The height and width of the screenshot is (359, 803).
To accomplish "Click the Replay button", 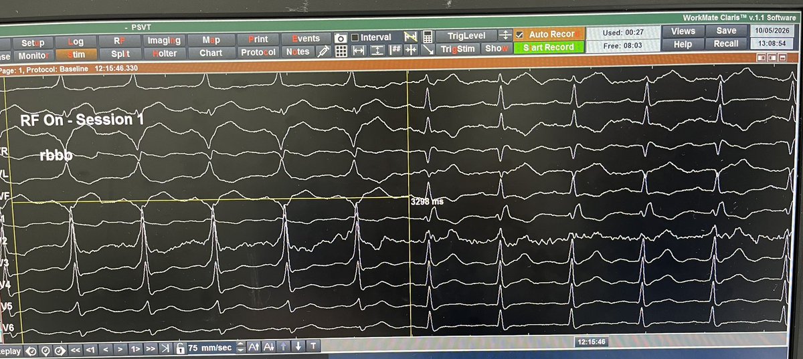I will pyautogui.click(x=9, y=352).
